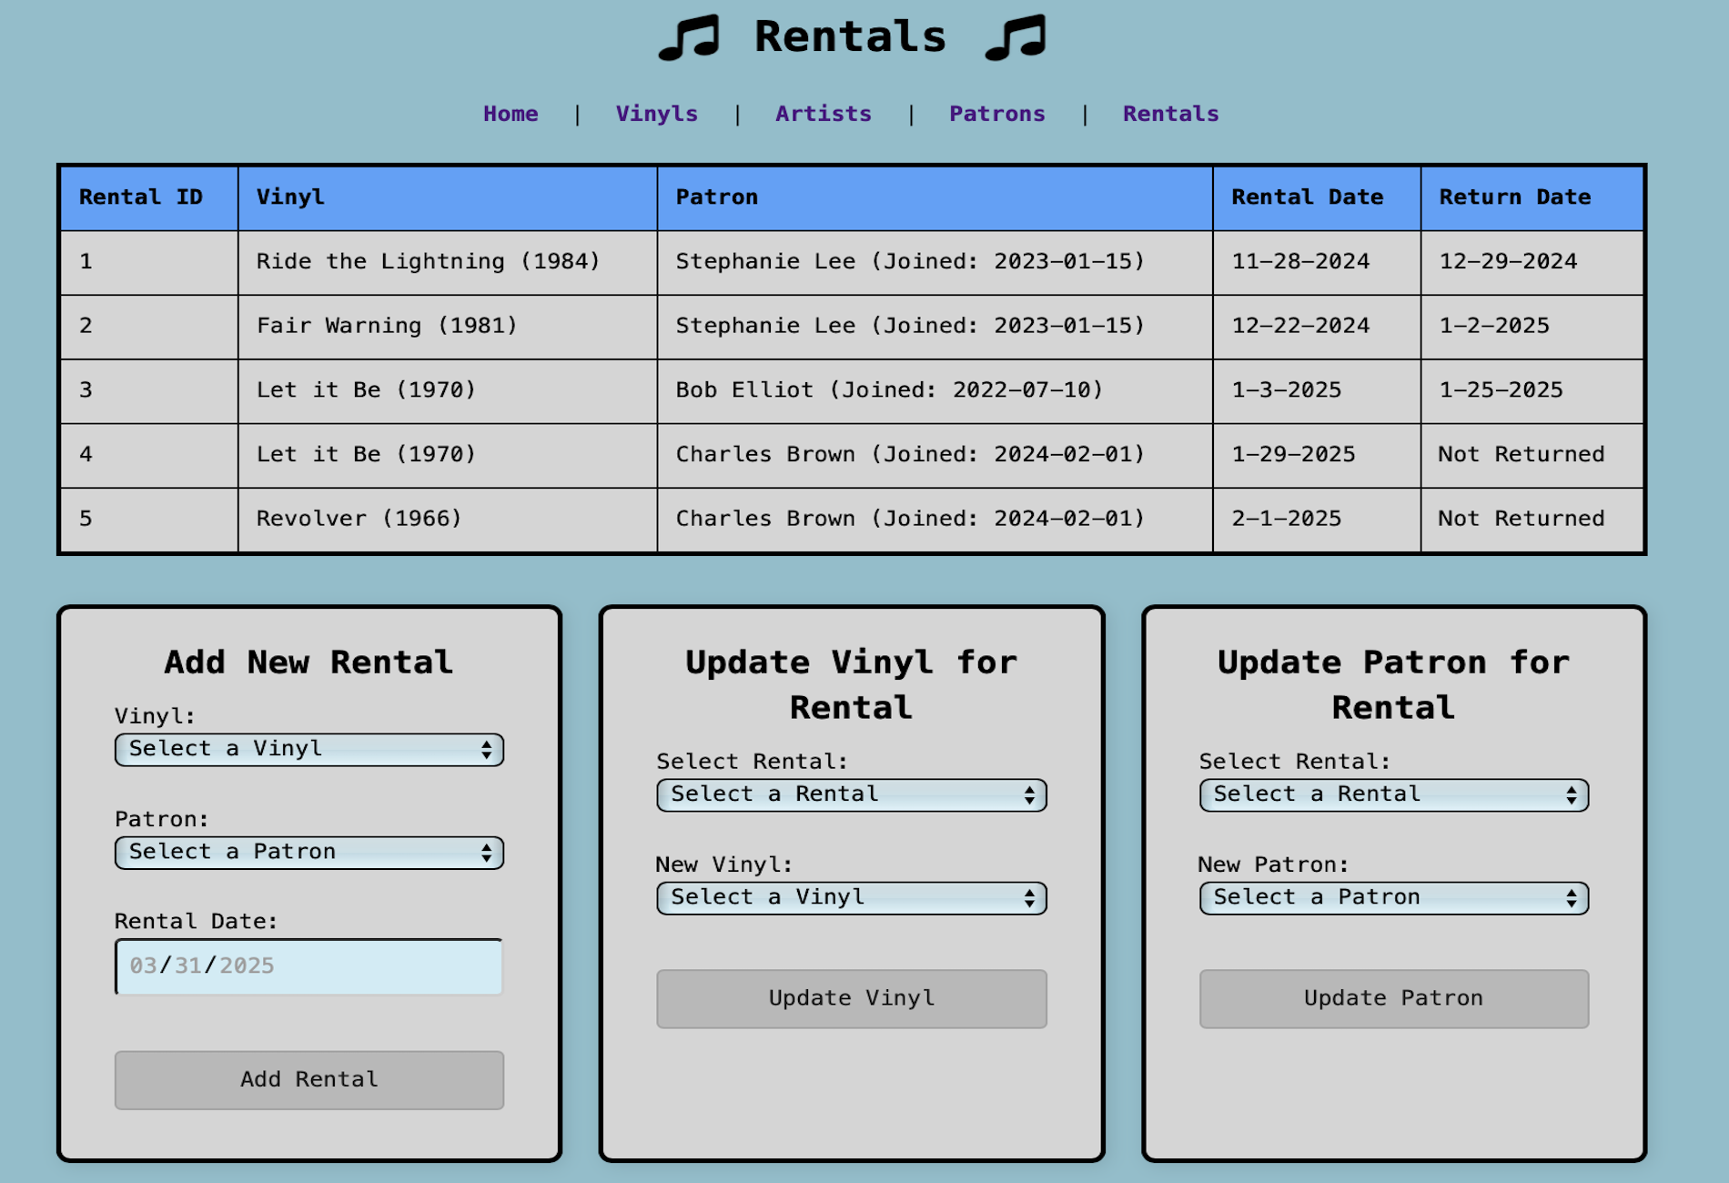Open the Home navigation link

[x=511, y=114]
